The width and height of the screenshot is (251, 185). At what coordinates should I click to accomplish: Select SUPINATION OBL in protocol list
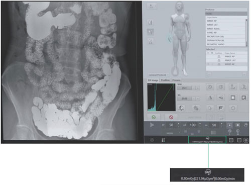pyautogui.click(x=225, y=40)
